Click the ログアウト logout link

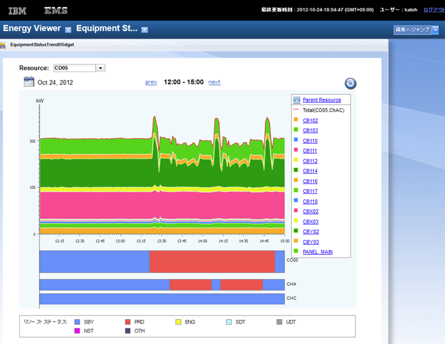[x=434, y=10]
